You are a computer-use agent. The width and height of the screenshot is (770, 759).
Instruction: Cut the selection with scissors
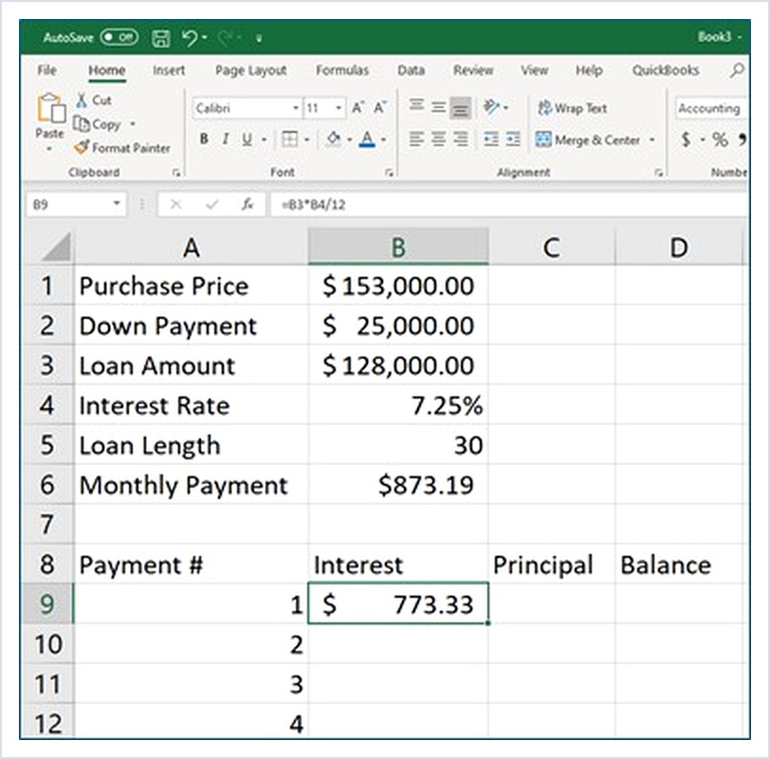(x=93, y=101)
